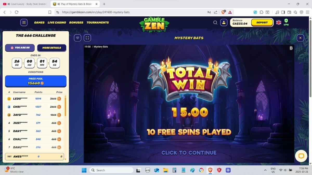The height and width of the screenshot is (175, 312).
Task: Add Mystery Bats to favorites heart icon
Action: [x=77, y=38]
